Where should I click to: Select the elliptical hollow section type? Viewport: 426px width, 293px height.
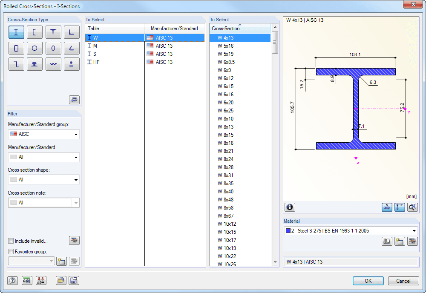53,48
